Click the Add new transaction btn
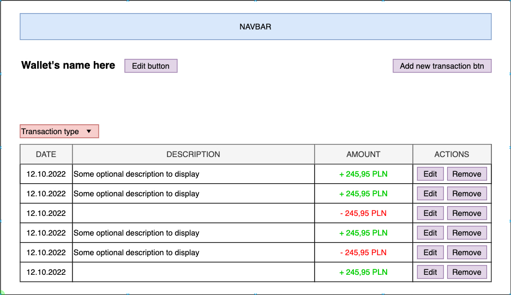The image size is (511, 295). [x=442, y=66]
